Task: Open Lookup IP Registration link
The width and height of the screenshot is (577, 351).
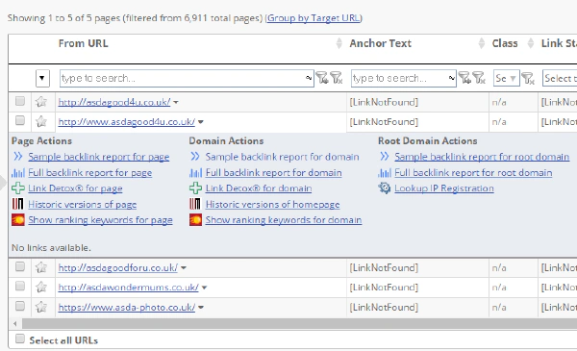Action: tap(443, 188)
